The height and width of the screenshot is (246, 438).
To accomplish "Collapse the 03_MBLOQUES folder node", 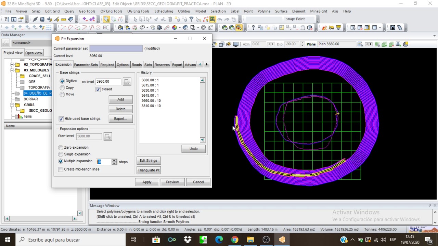I will click(12, 70).
